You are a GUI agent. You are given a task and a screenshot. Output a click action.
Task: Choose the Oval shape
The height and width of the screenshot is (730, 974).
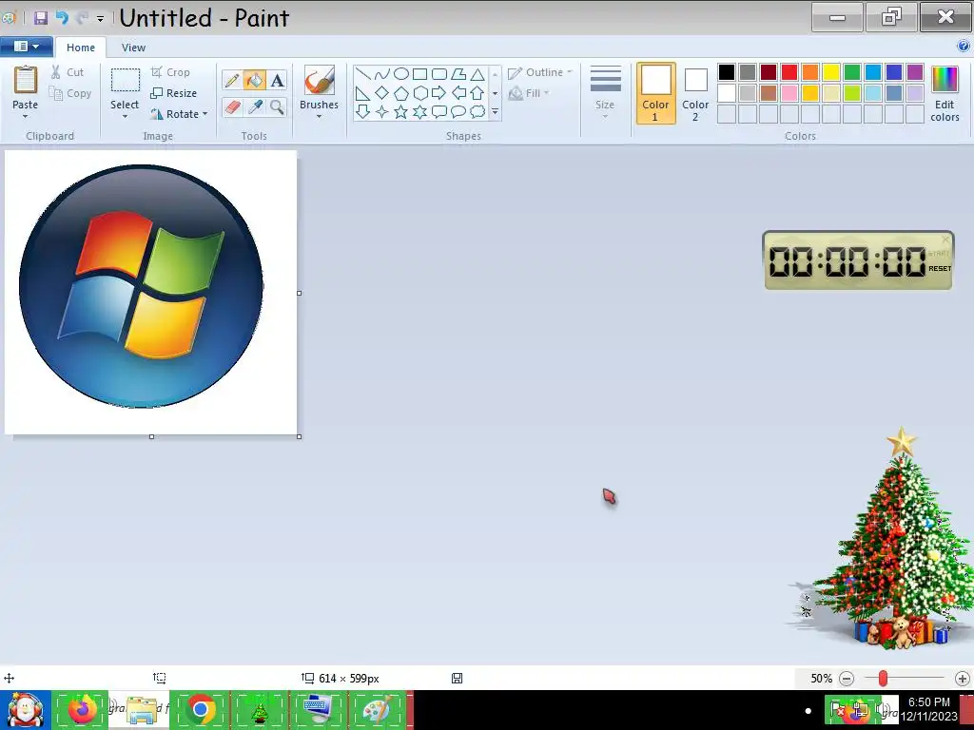pyautogui.click(x=401, y=74)
